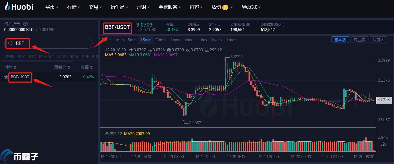Click the market tabs horizontal scrollbar

(36, 61)
